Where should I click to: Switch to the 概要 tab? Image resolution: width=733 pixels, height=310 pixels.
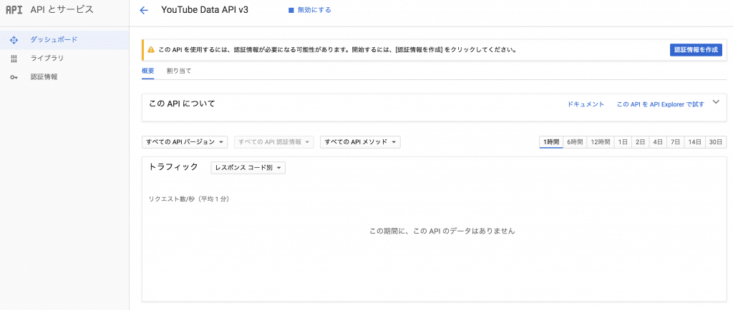point(147,71)
